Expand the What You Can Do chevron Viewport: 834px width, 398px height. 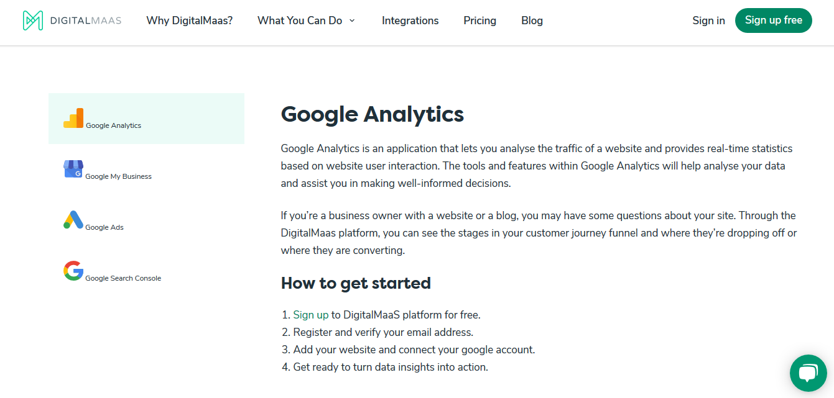pyautogui.click(x=352, y=20)
